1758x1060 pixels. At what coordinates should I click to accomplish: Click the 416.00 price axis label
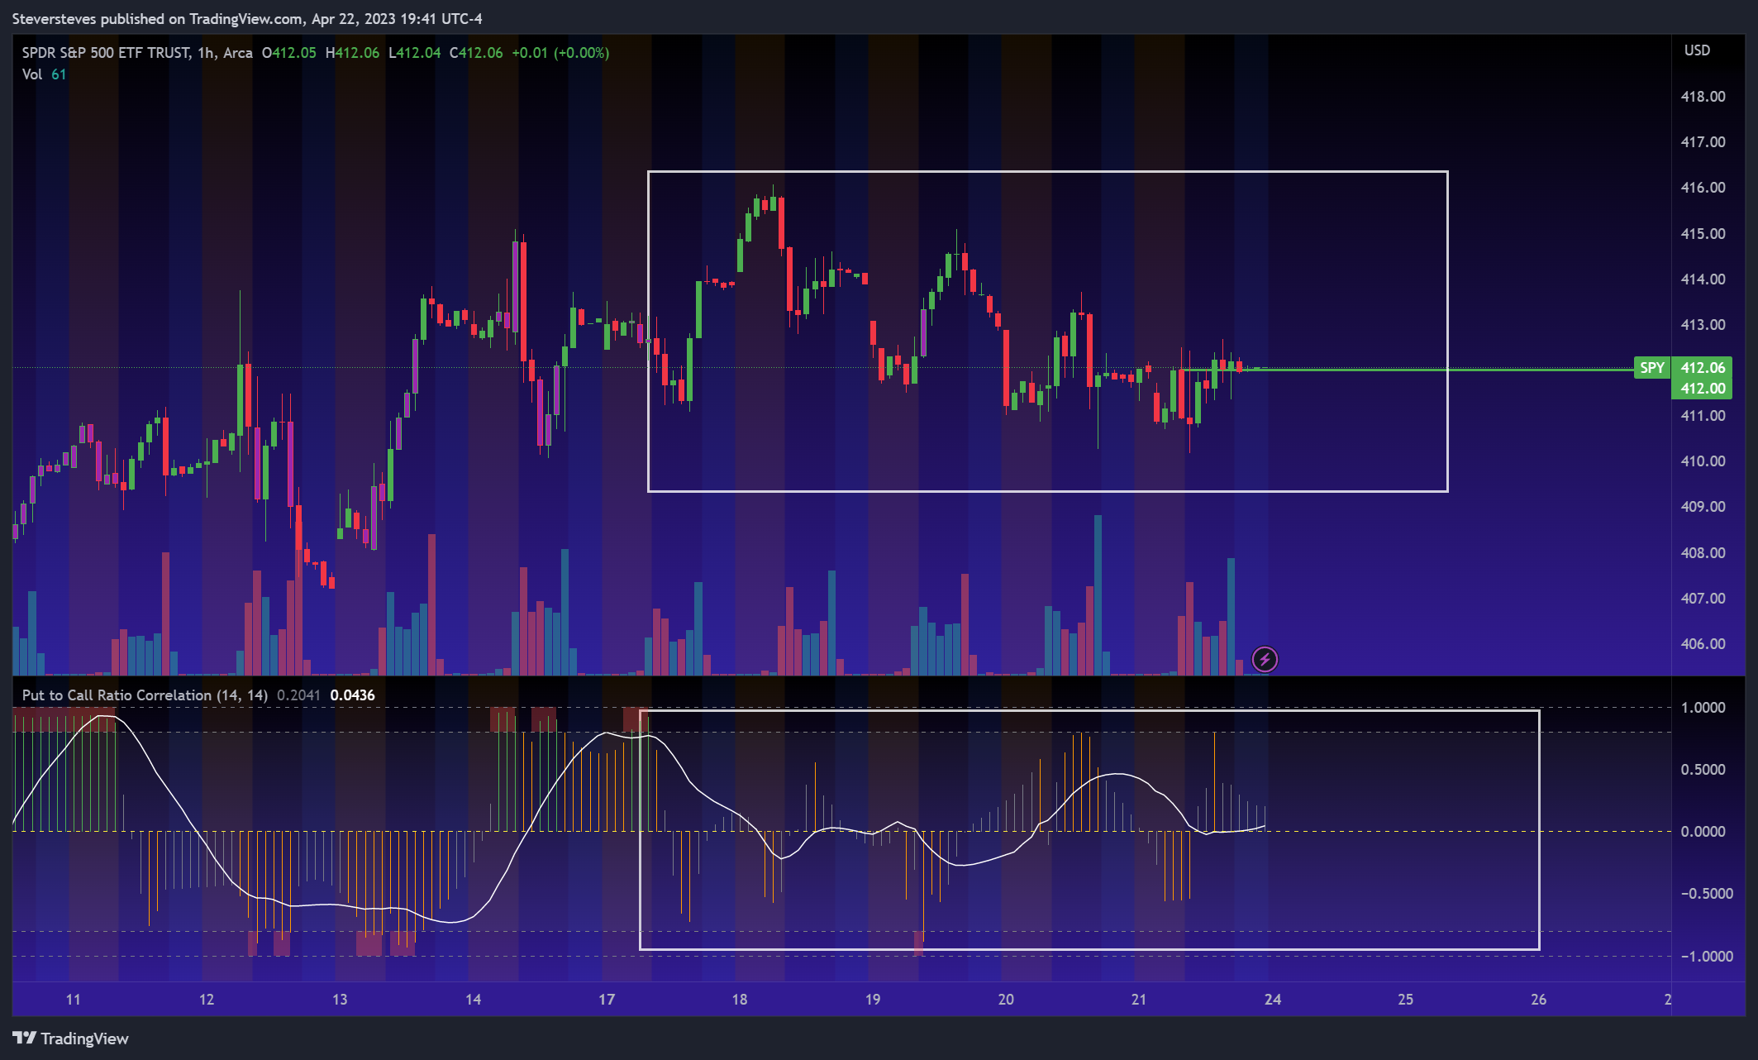(x=1703, y=188)
